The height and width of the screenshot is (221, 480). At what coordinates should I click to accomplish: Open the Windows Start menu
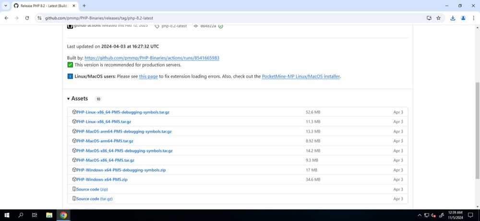point(7,215)
